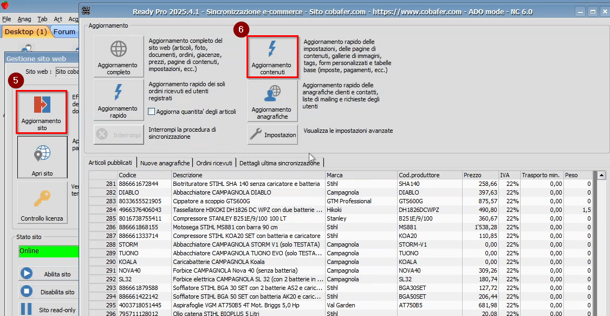This screenshot has height=316, width=610.
Task: Click weight value 1,5 cell
Action: 578,210
